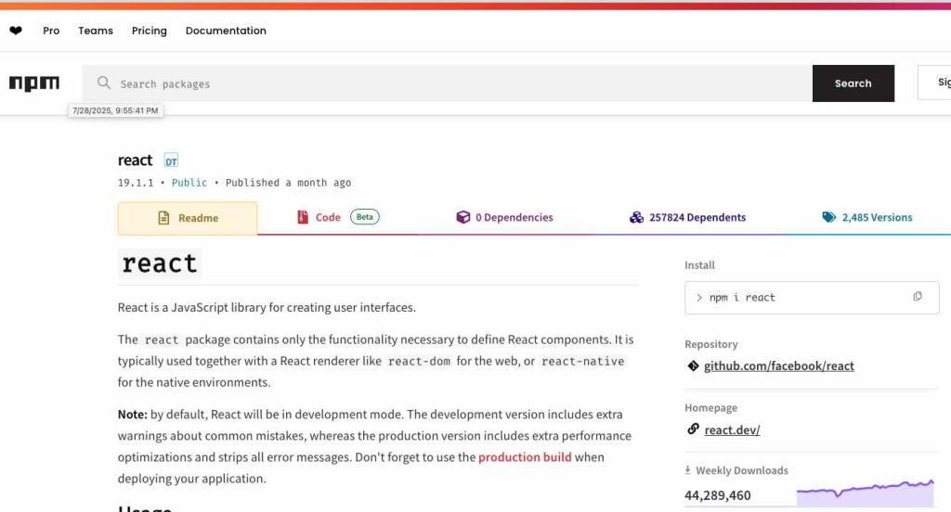The height and width of the screenshot is (512, 951).
Task: Click the npm i react command box
Action: [x=812, y=298]
